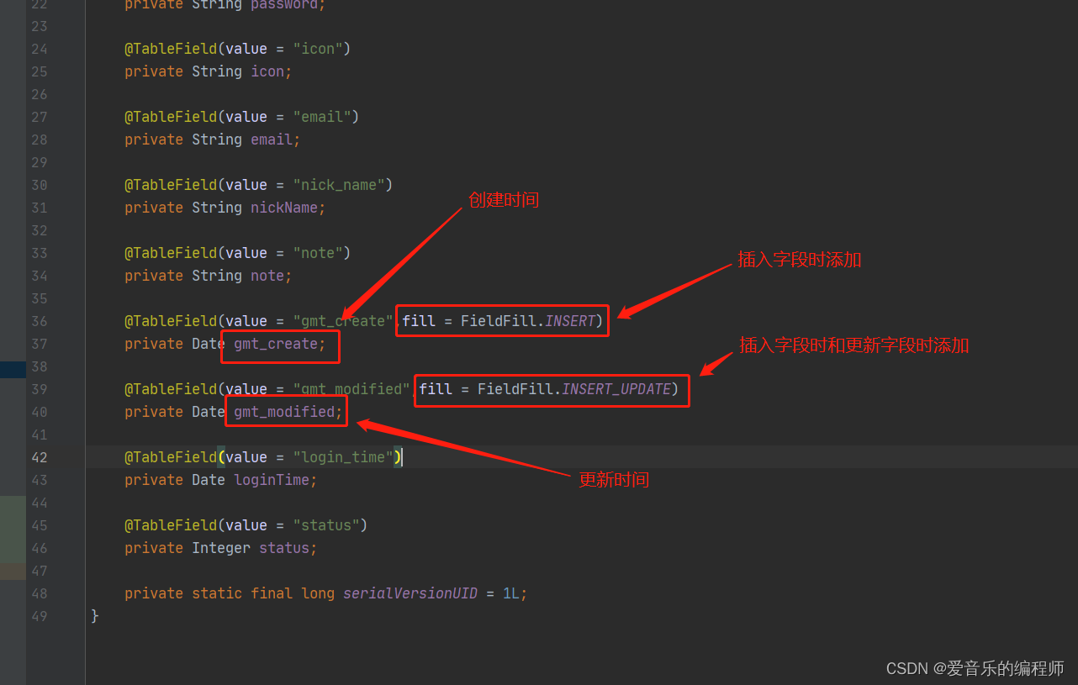Click the "gmt_modified" string on line 39
Viewport: 1078px width, 685px height.
351,389
